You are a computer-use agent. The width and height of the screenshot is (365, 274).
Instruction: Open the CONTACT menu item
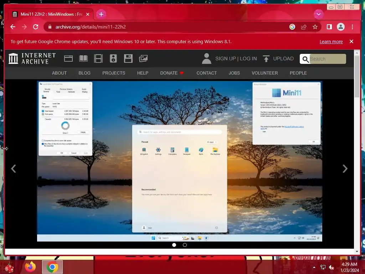point(207,73)
